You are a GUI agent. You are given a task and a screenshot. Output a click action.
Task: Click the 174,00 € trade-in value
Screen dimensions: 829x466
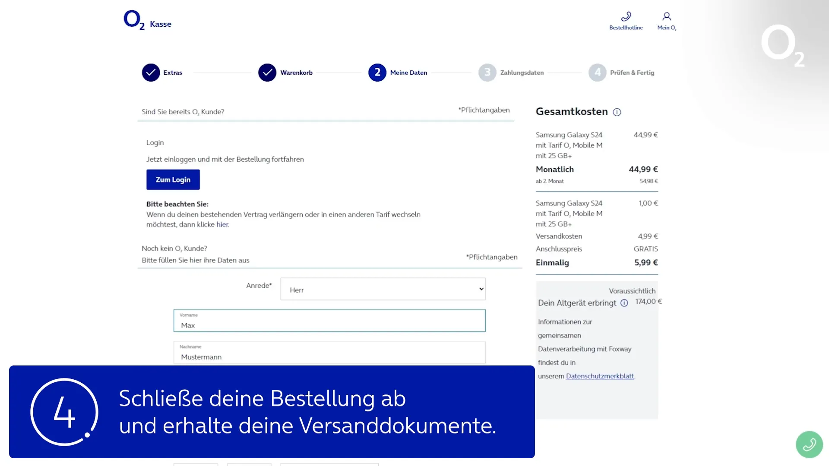pos(649,302)
